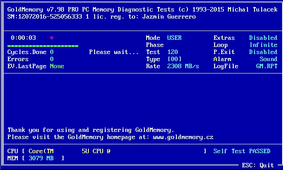Image resolution: width=283 pixels, height=170 pixels.
Task: Click the Mode label
Action: coord(153,38)
